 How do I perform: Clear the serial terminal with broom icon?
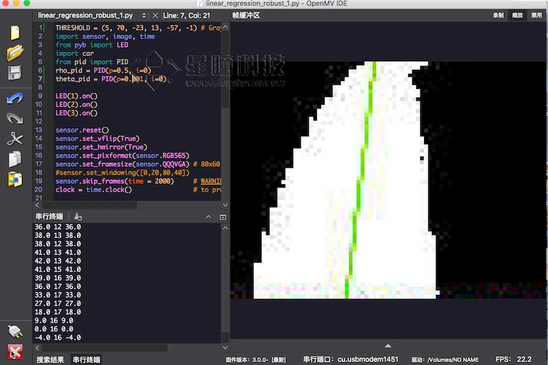(78, 217)
